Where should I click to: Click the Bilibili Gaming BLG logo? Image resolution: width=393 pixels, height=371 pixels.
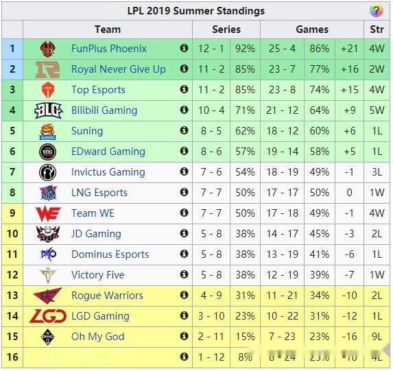tap(49, 110)
